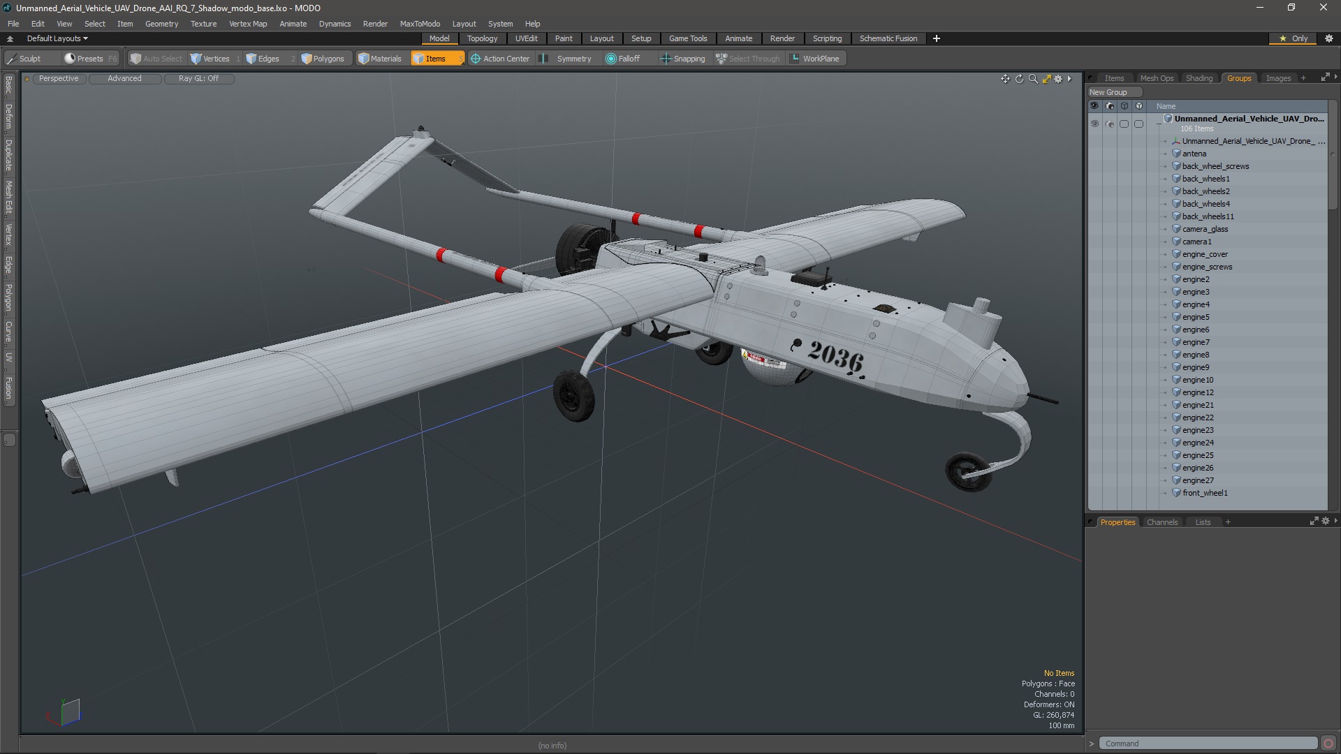Open the File menu
Image resolution: width=1341 pixels, height=754 pixels.
point(13,24)
